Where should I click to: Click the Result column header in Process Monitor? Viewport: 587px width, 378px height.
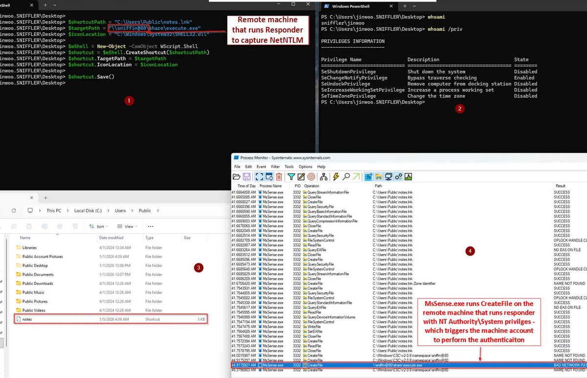561,186
